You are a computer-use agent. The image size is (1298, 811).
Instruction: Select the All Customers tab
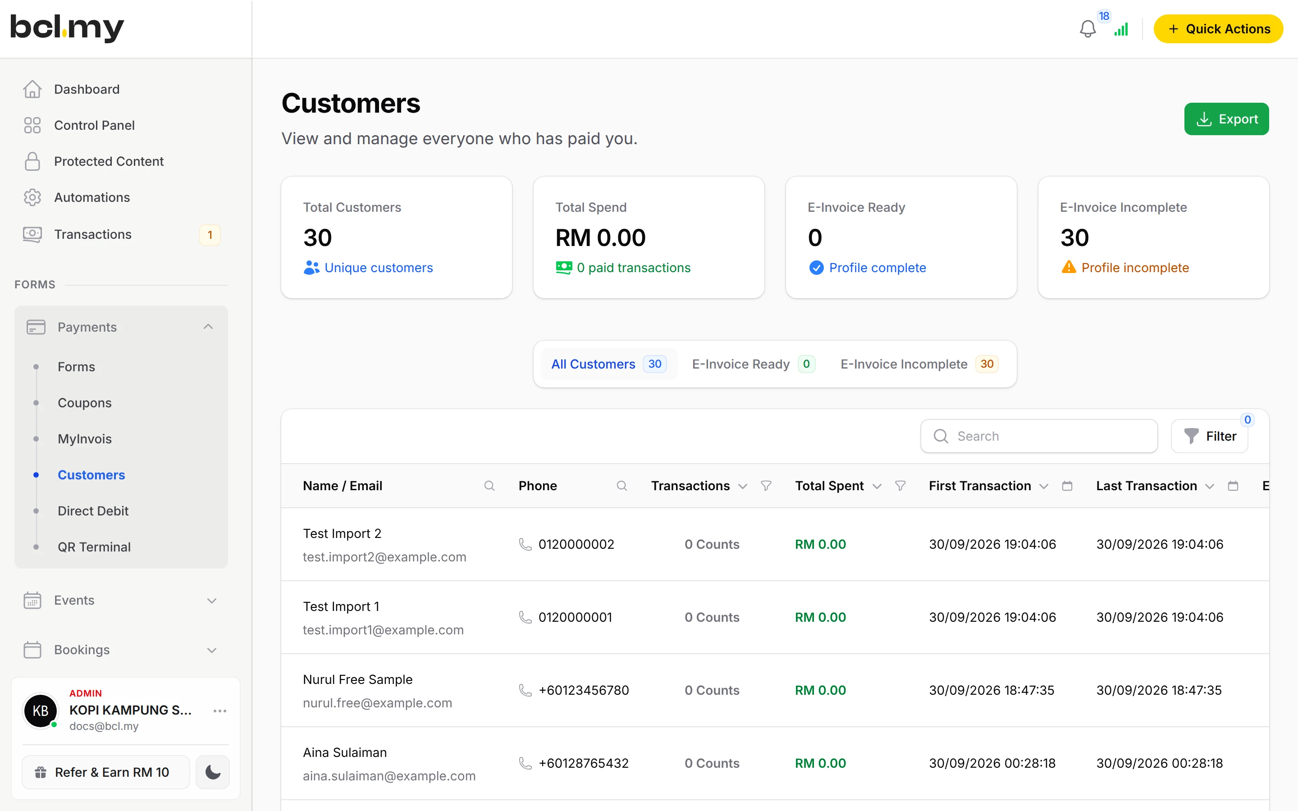point(609,364)
